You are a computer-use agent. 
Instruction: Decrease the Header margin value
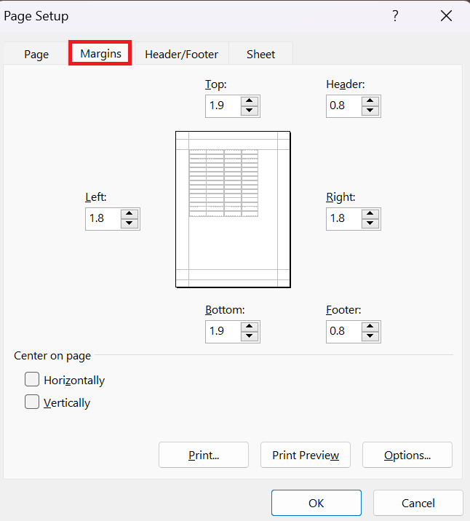(x=370, y=111)
